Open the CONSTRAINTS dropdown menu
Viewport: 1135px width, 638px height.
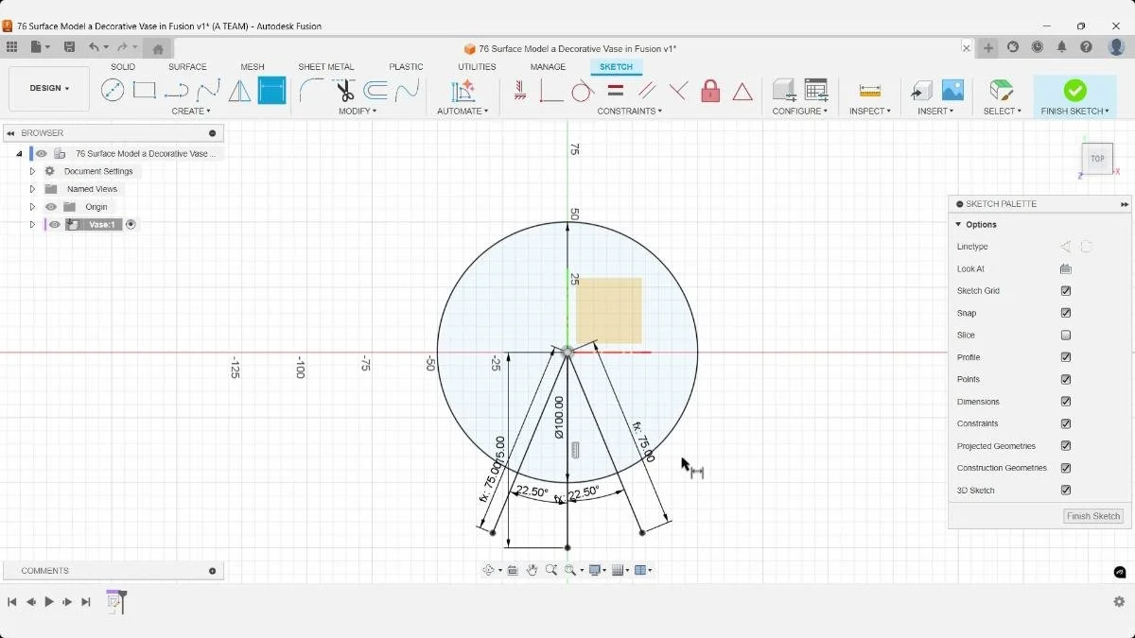(x=629, y=112)
